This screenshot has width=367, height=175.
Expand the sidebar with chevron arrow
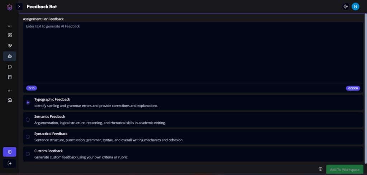[x=19, y=6]
